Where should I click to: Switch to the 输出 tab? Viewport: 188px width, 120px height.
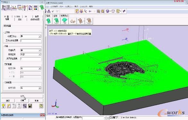click(48, 16)
